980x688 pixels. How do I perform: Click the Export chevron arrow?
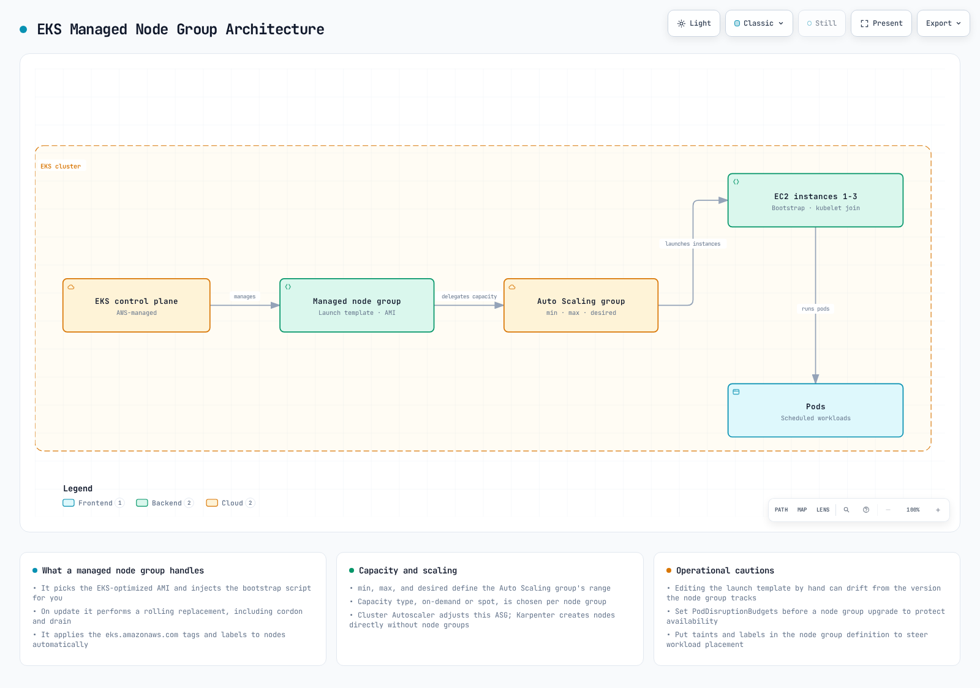[x=959, y=23]
